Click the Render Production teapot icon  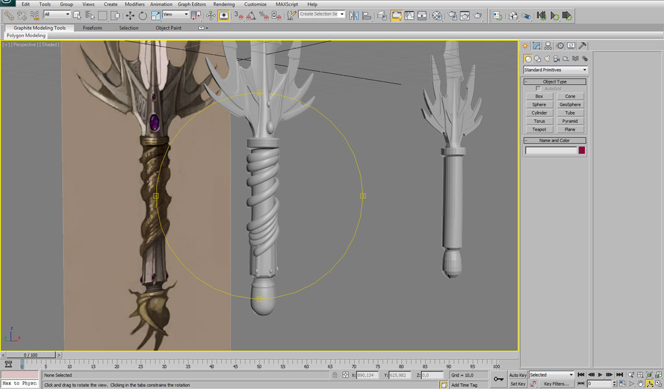[478, 16]
